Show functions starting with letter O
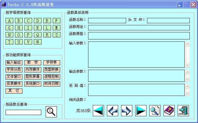Image resolution: width=198 pixels, height=123 pixels. [19, 35]
